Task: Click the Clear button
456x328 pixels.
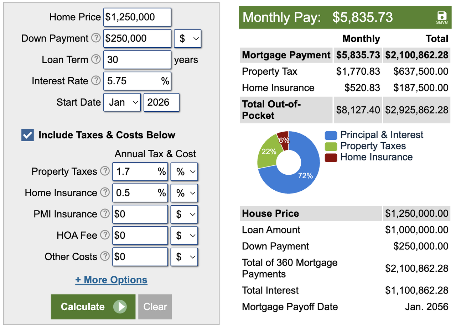Action: click(155, 307)
